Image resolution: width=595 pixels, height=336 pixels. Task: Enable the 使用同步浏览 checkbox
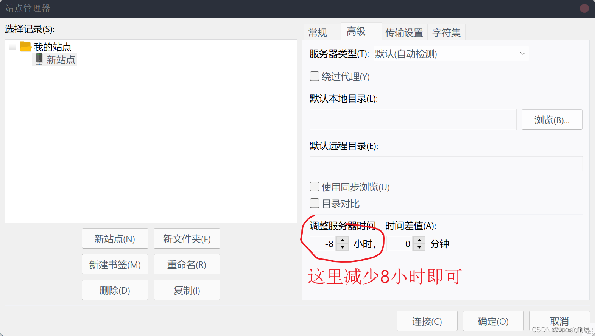(315, 187)
